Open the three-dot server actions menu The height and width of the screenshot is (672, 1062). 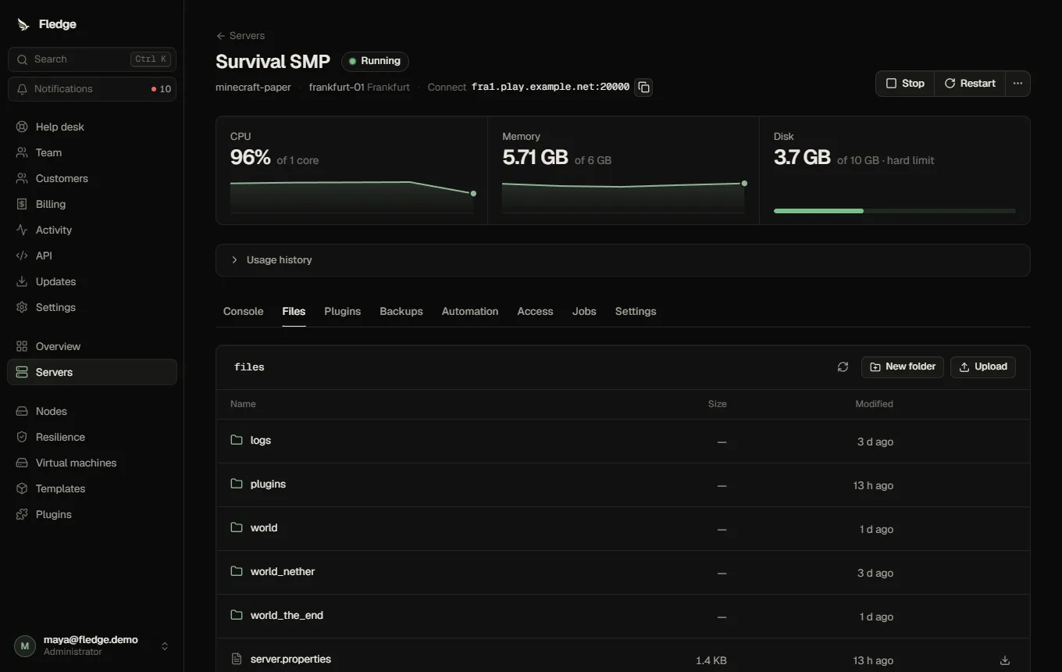coord(1017,84)
